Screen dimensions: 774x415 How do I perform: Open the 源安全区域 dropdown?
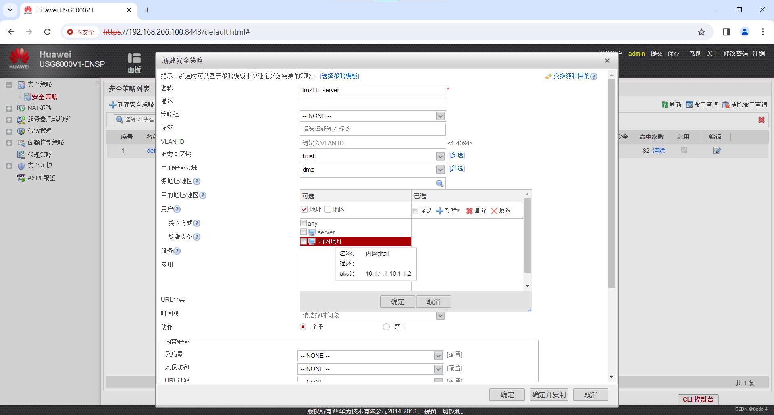(x=441, y=156)
